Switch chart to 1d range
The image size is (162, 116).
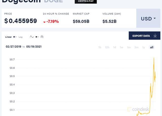114,47
